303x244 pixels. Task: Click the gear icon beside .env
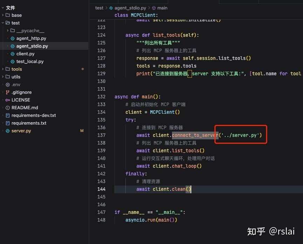pos(8,85)
